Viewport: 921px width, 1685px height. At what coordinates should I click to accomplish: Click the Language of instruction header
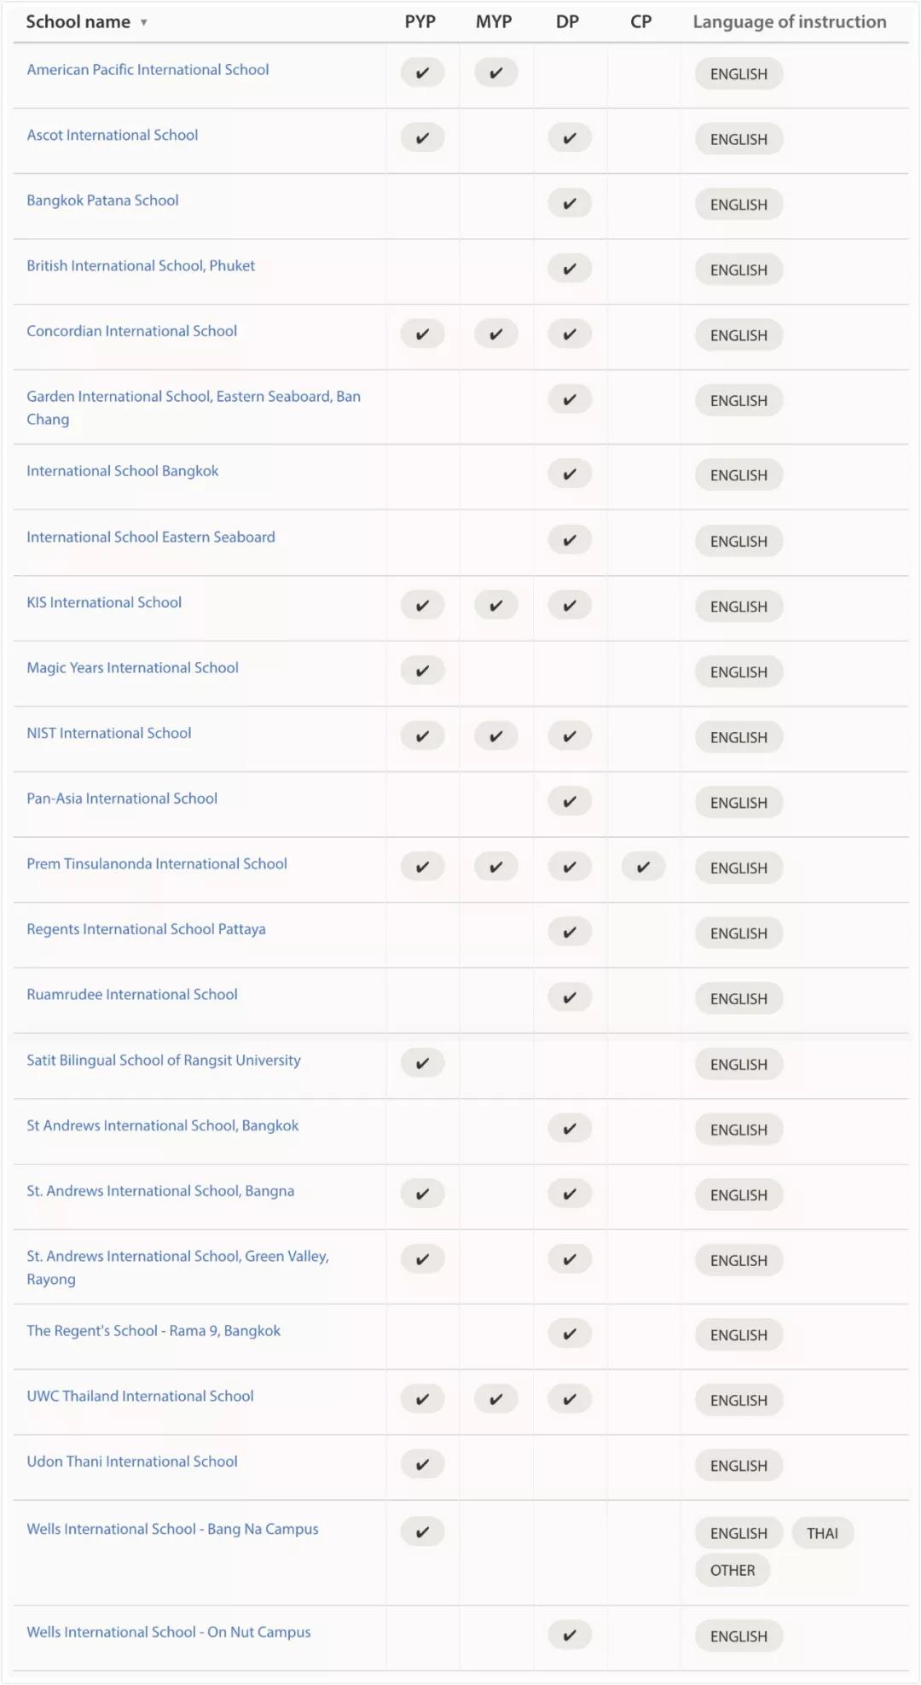click(x=790, y=22)
